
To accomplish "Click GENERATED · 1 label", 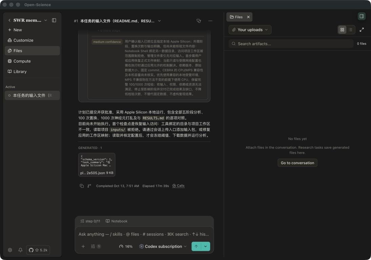I will [90, 148].
